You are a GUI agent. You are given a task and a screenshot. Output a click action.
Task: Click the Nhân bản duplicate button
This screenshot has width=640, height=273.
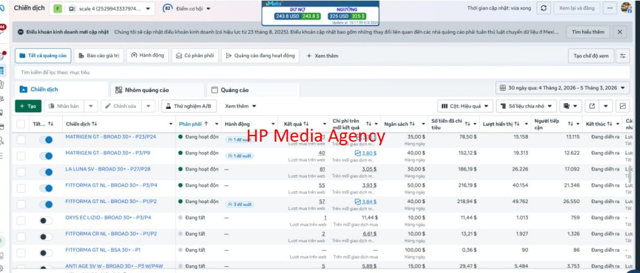(63, 106)
